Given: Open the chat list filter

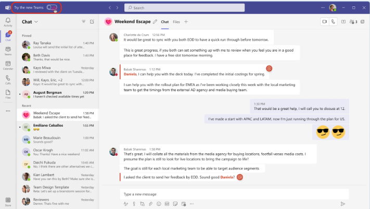Looking at the screenshot, I should coord(84,21).
